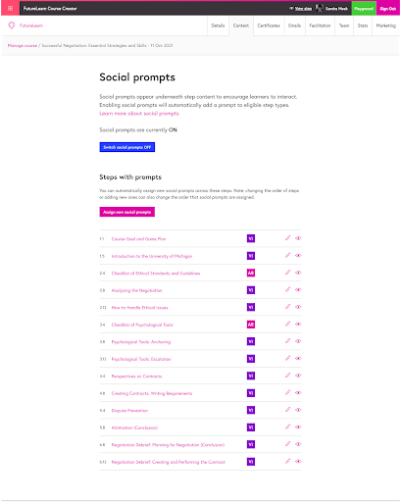Toggle eye icon for Psychological Tools: Anchoring
This screenshot has width=401, height=502.
[298, 341]
